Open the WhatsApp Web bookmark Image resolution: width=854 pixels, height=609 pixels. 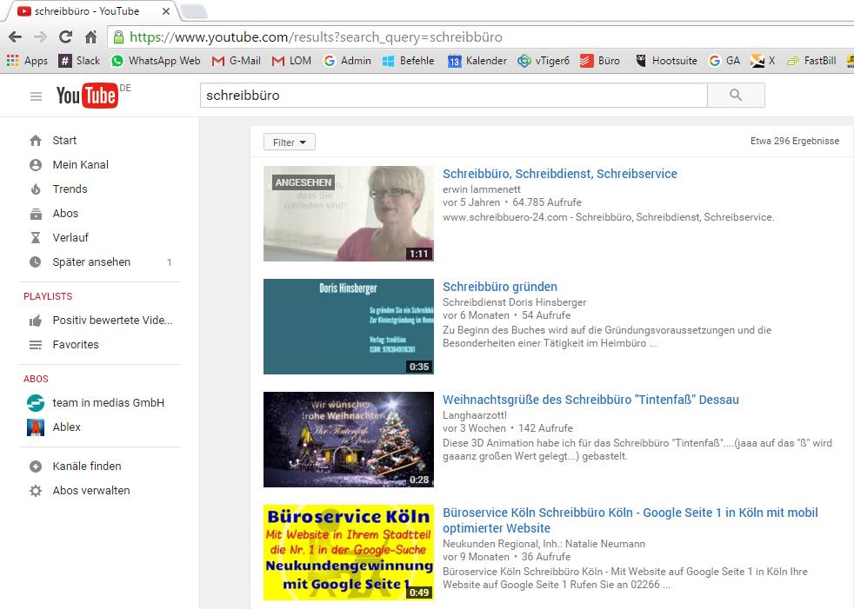coord(156,61)
